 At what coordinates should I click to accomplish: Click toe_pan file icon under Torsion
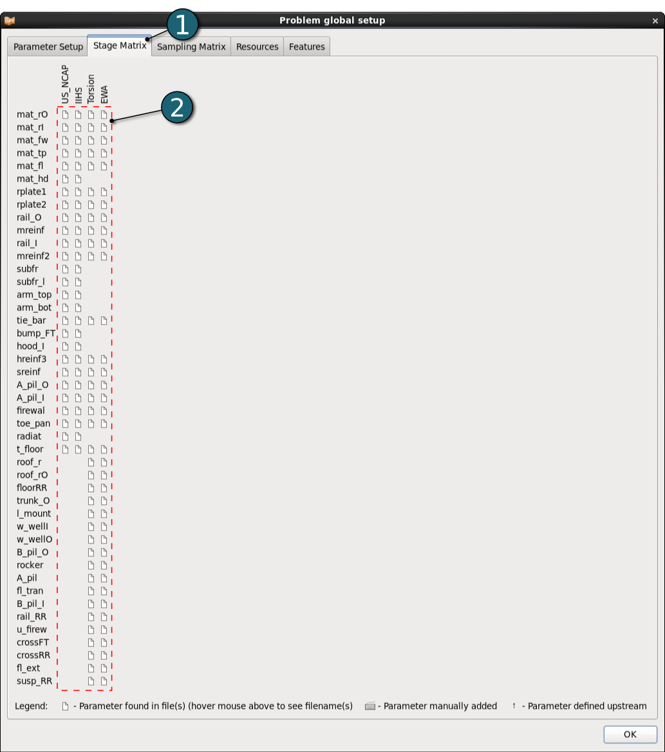91,424
